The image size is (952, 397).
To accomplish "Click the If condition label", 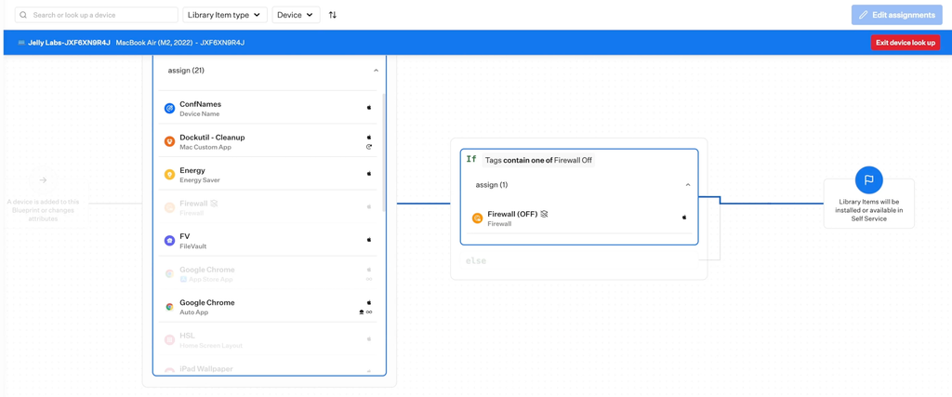I will tap(471, 160).
